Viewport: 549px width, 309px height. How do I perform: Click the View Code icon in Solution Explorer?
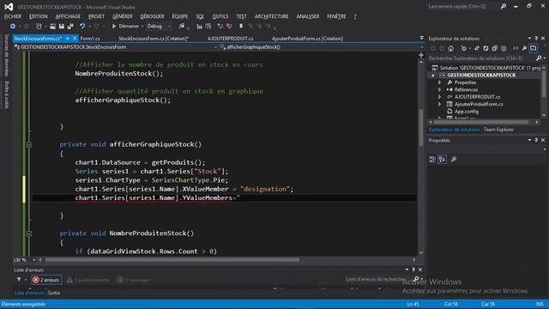[x=516, y=48]
